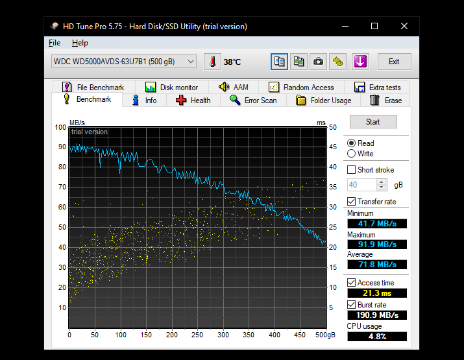Viewport: 464px width, 360px height.
Task: Decrease short stroke gB value
Action: click(382, 187)
